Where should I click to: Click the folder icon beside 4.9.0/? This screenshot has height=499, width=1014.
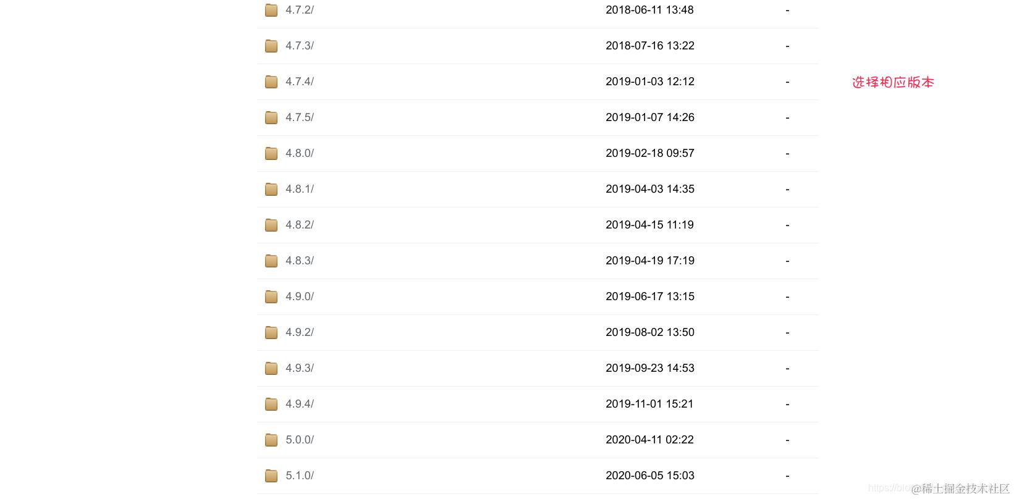tap(271, 296)
